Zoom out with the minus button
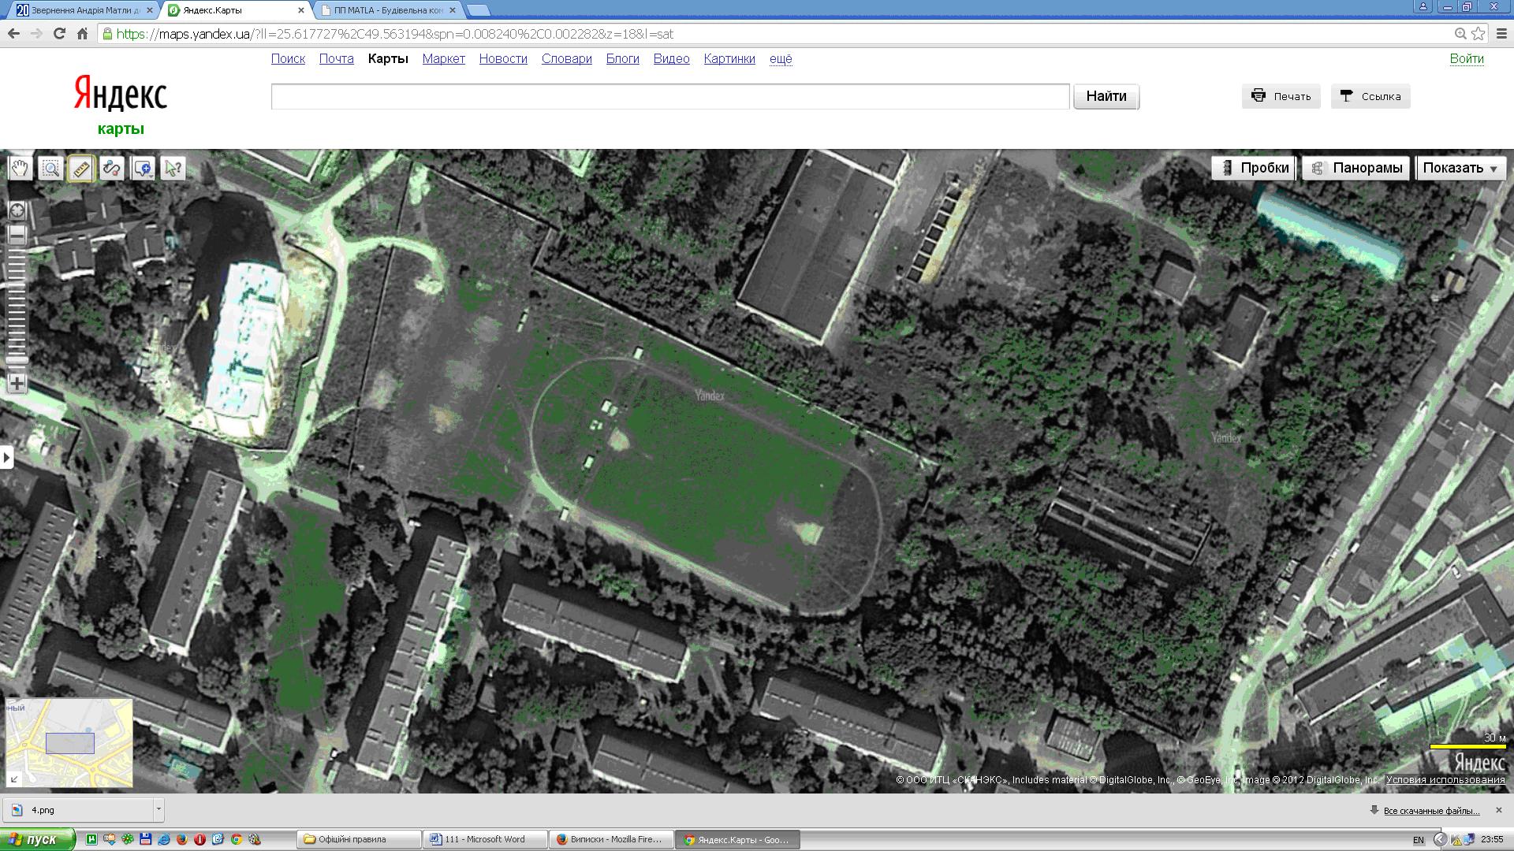 click(x=17, y=235)
